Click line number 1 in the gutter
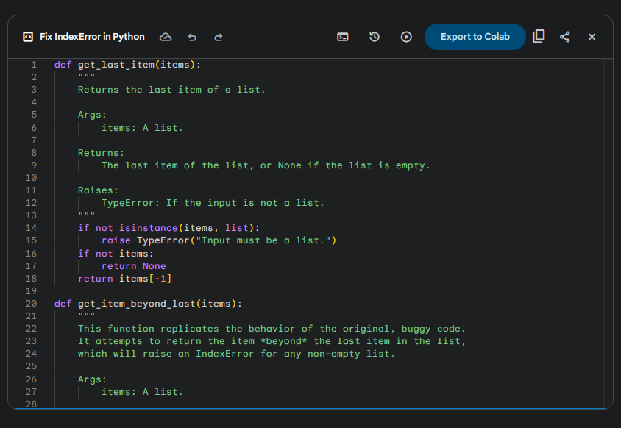Screen dimensions: 621x428 coord(34,65)
